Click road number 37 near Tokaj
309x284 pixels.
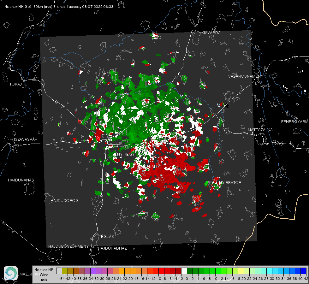coord(10,54)
